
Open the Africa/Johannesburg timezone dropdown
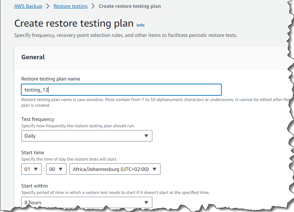click(x=115, y=169)
